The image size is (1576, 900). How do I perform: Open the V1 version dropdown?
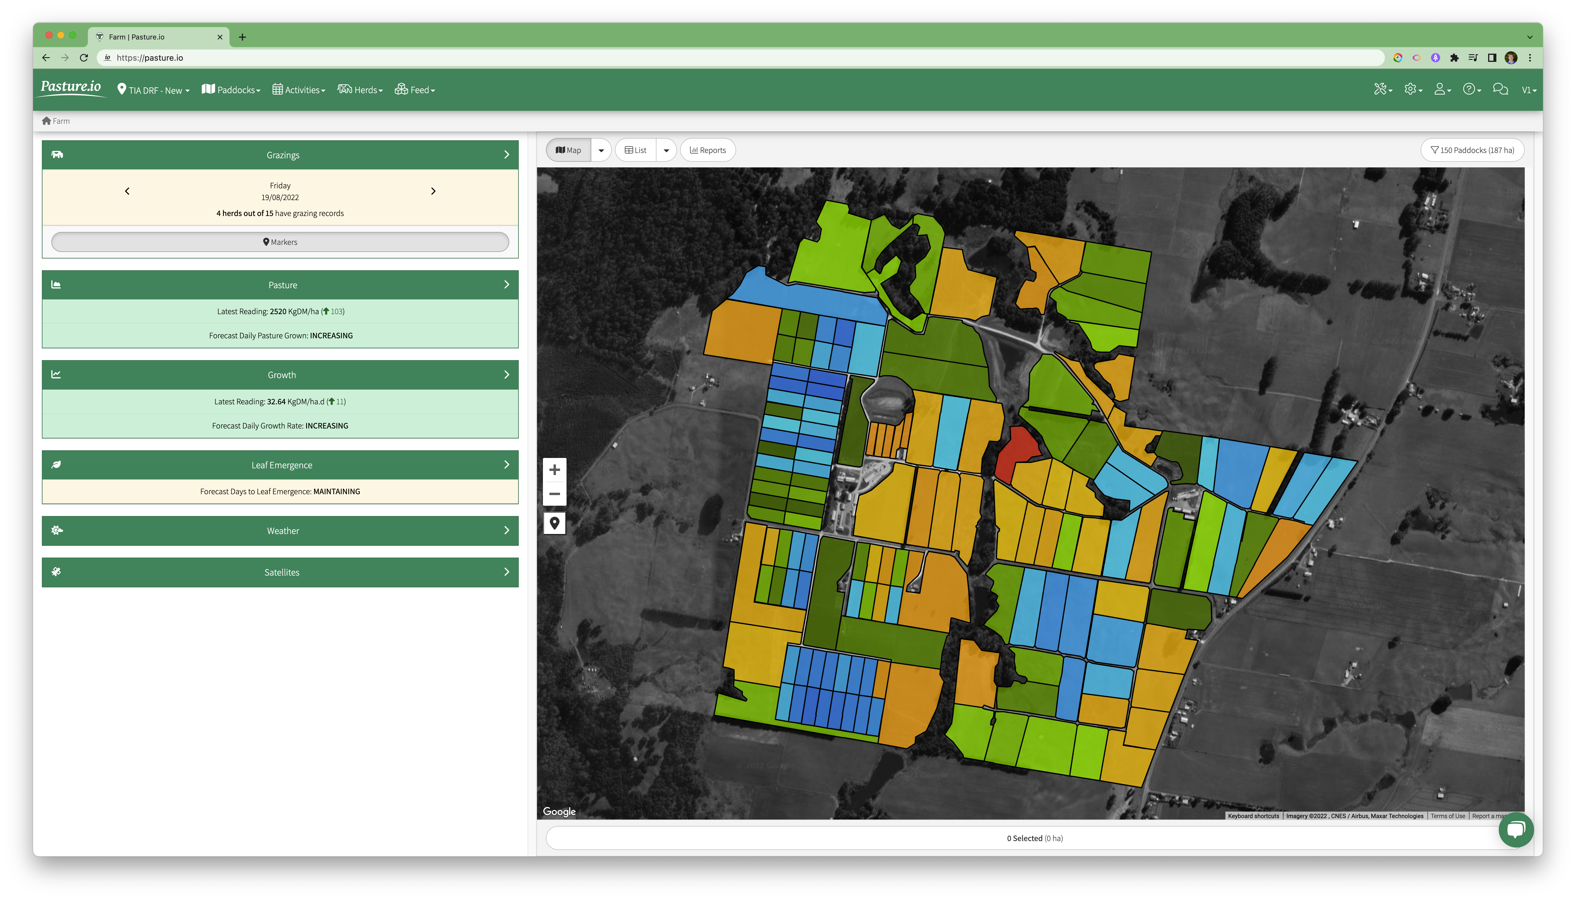pos(1529,90)
